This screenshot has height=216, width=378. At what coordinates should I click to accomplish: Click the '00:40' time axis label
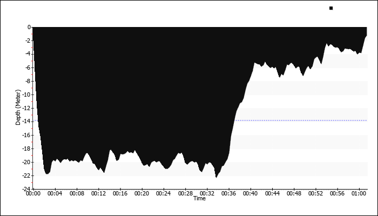(251, 193)
